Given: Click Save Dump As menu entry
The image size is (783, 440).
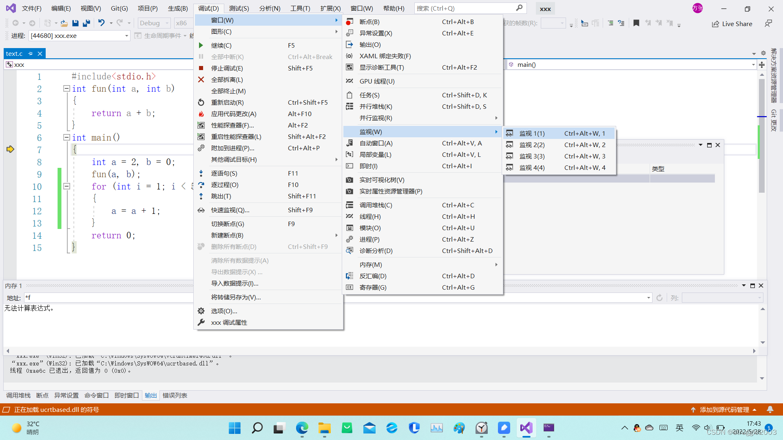Looking at the screenshot, I should 269,297.
